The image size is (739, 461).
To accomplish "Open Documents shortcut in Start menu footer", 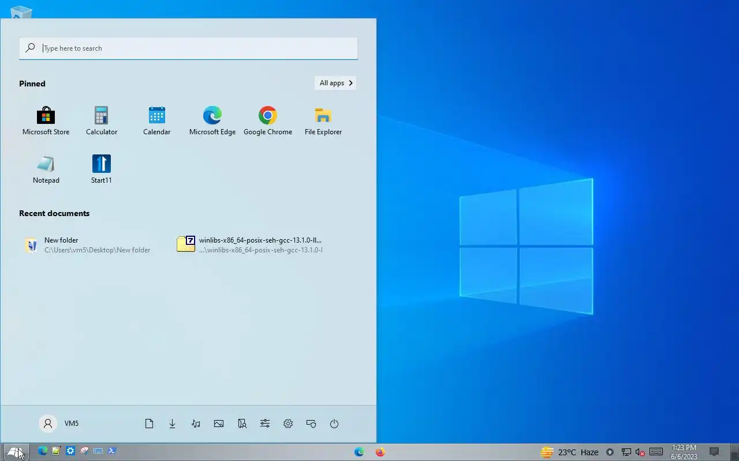I will tap(149, 424).
